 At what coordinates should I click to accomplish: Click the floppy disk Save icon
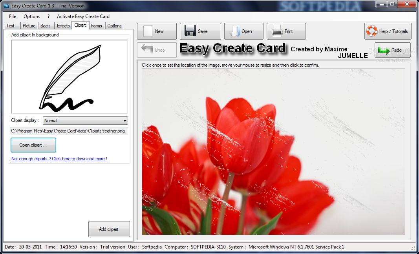coord(190,31)
